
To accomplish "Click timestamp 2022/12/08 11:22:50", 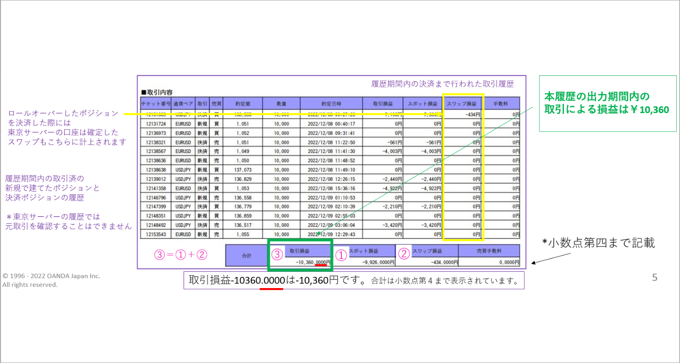I will point(331,142).
